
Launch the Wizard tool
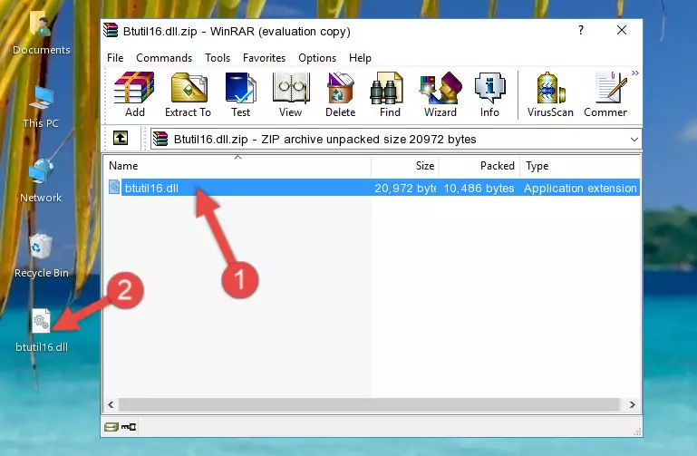tap(440, 94)
